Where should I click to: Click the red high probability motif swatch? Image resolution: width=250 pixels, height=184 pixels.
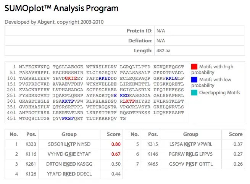pyautogui.click(x=194, y=67)
